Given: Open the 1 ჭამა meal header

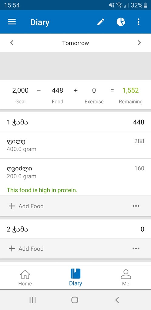Looking at the screenshot, I should click(x=75, y=122).
